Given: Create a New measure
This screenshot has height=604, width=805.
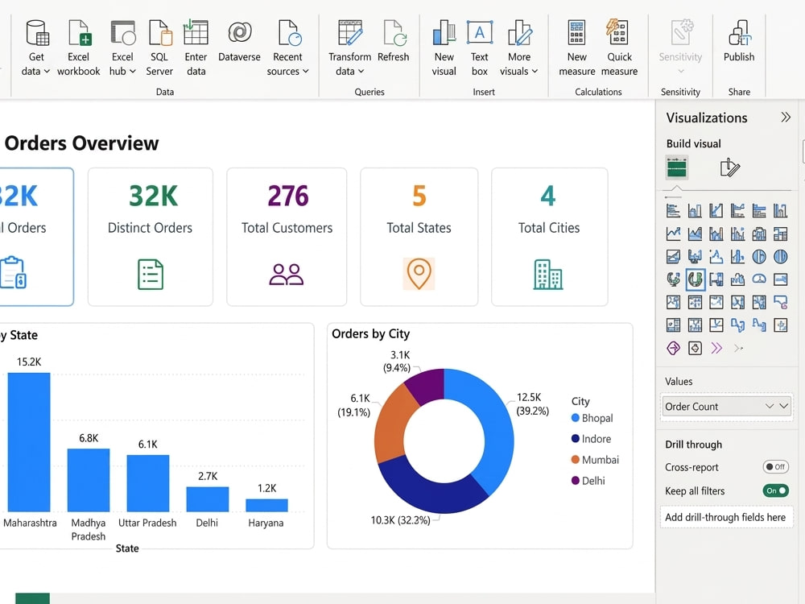Looking at the screenshot, I should click(x=576, y=48).
